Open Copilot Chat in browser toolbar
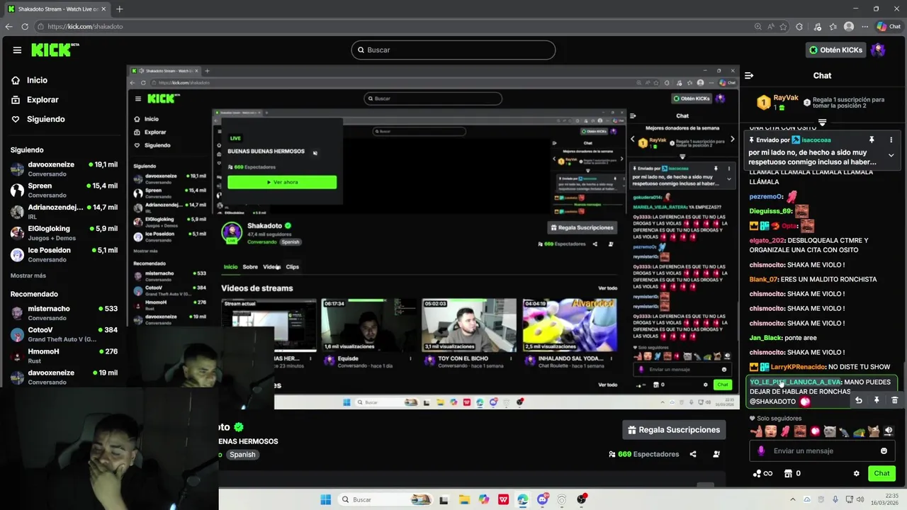Image resolution: width=907 pixels, height=510 pixels. [x=889, y=27]
